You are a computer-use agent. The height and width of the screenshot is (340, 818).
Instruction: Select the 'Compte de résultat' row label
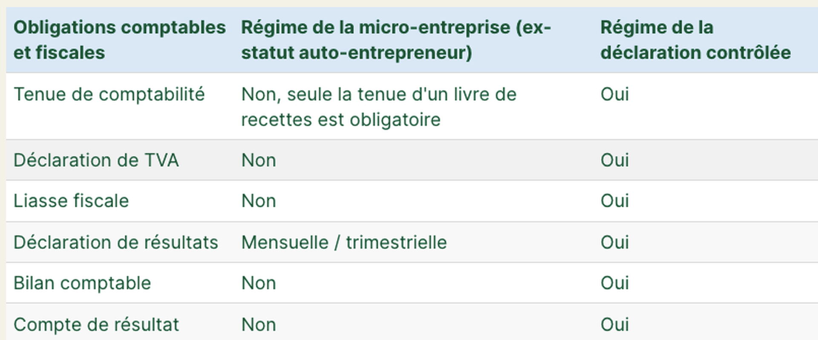[x=96, y=325]
